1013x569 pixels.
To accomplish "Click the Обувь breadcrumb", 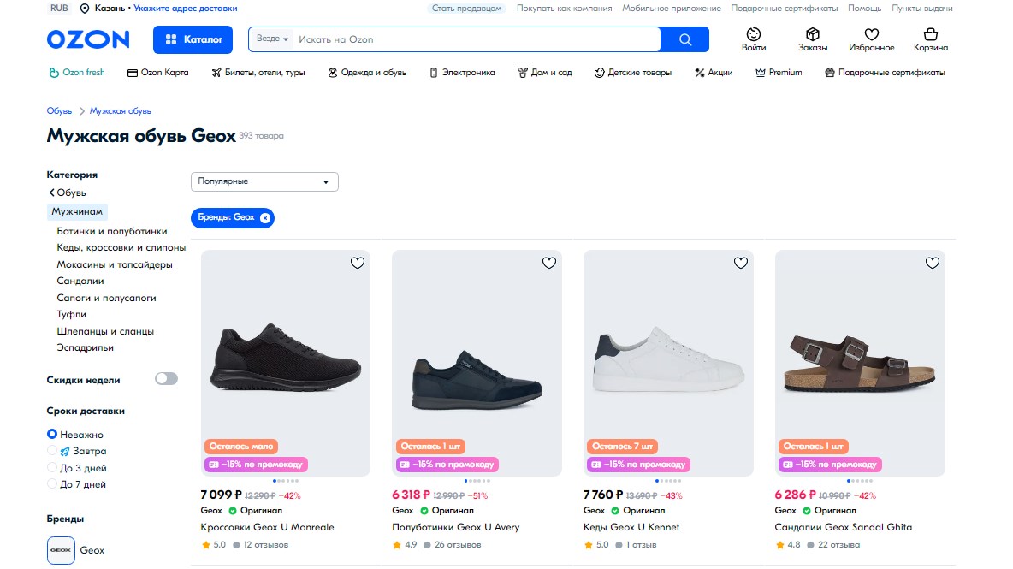I will pos(59,111).
